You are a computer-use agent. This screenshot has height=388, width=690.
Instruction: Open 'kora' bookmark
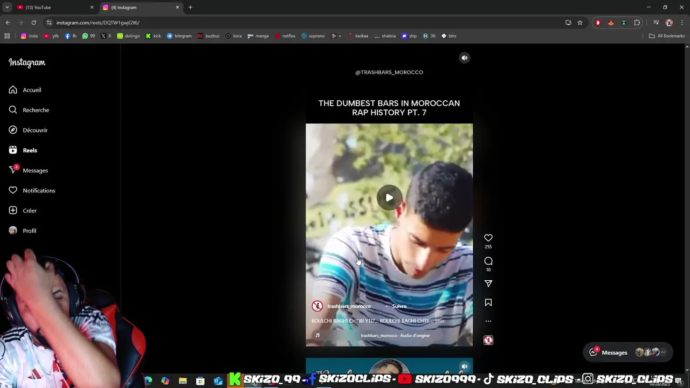[x=233, y=36]
